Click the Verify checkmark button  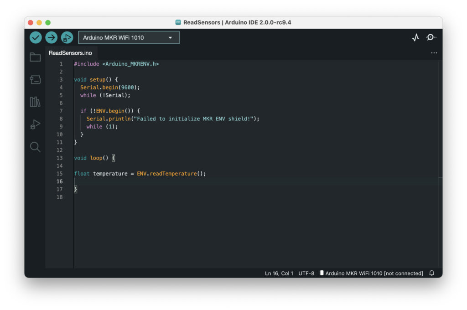36,37
